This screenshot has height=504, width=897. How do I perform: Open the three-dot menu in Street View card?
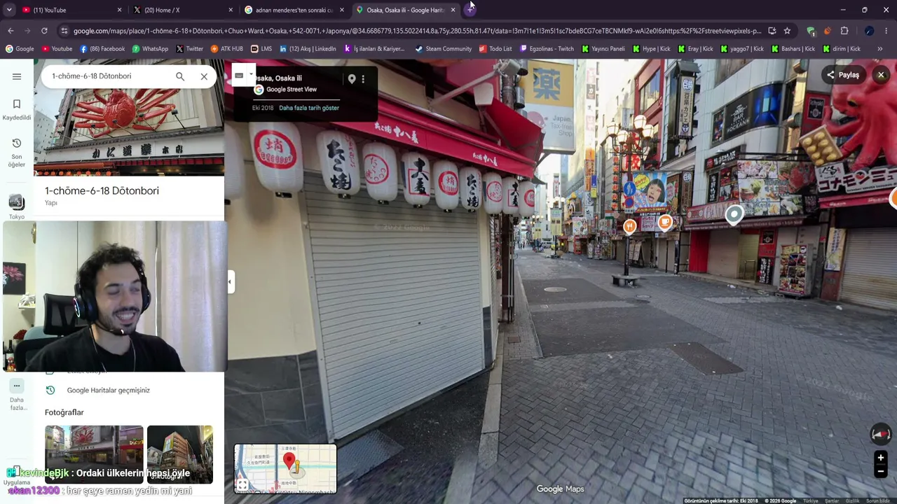coord(363,79)
